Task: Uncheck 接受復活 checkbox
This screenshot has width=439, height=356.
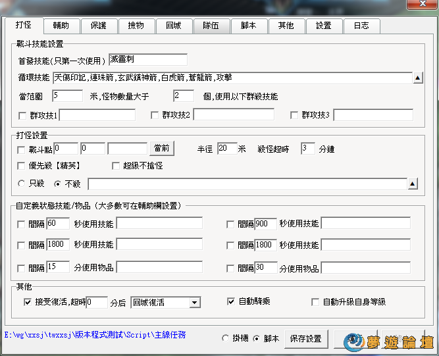Action: coord(27,303)
